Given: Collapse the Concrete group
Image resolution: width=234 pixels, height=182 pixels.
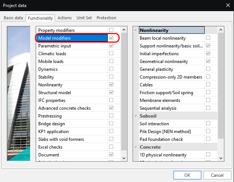Looking at the screenshot, I should 135,147.
